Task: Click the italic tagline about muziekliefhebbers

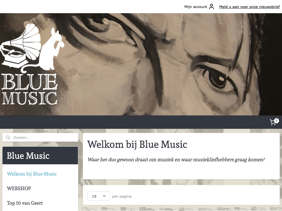Action: [x=176, y=160]
